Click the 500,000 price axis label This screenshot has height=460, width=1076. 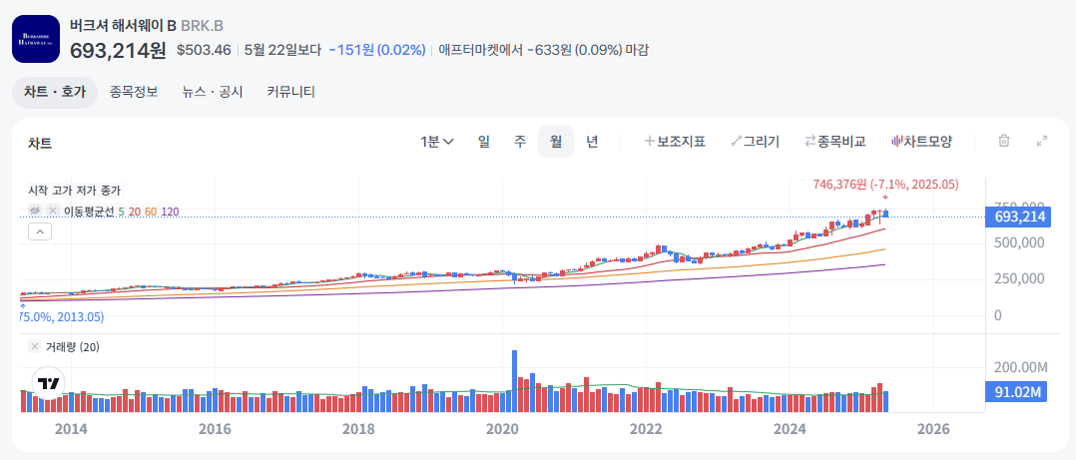tap(1020, 242)
